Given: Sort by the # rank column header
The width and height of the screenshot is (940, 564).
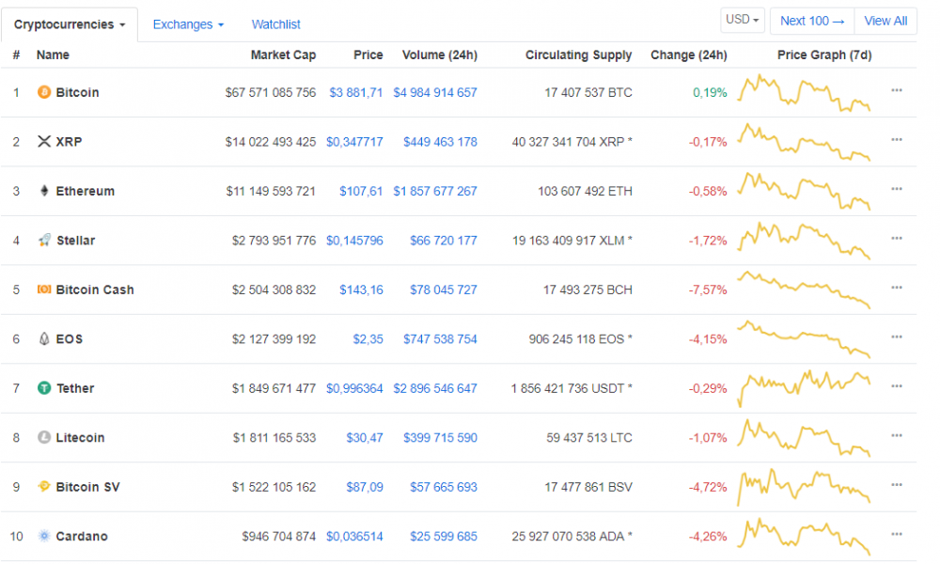Looking at the screenshot, I should tap(16, 55).
